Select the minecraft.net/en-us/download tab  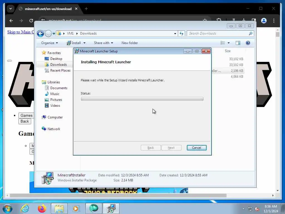48,9
